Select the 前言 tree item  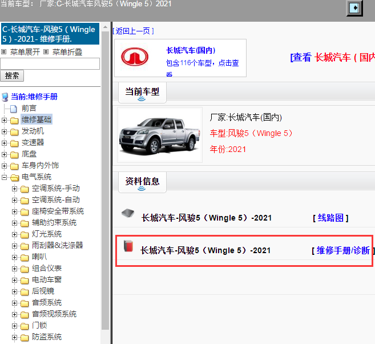pyautogui.click(x=29, y=109)
